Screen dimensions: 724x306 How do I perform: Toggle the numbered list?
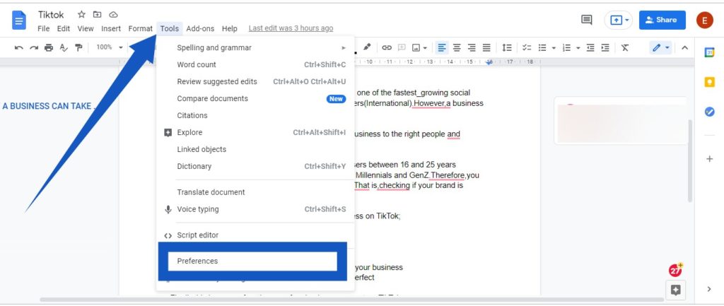tap(566, 47)
